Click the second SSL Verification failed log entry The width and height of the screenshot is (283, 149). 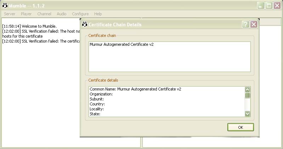pos(41,41)
